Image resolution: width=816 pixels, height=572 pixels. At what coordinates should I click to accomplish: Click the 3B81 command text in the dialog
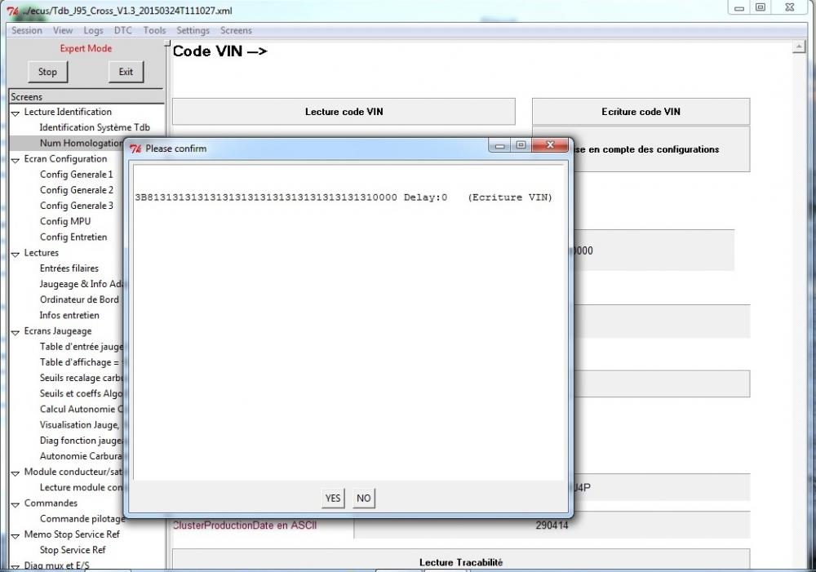[266, 197]
